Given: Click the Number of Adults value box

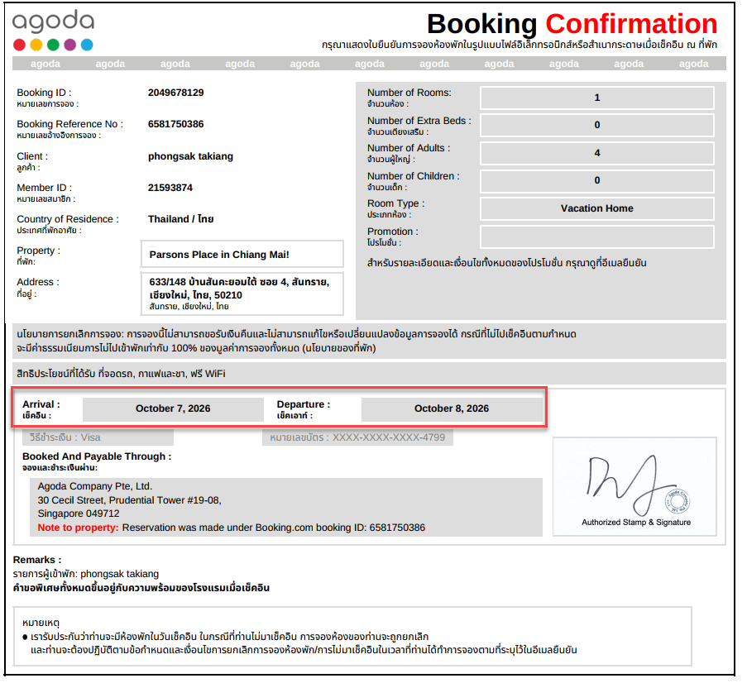Looking at the screenshot, I should (x=597, y=153).
